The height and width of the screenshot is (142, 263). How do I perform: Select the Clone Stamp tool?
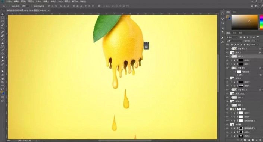point(3,43)
